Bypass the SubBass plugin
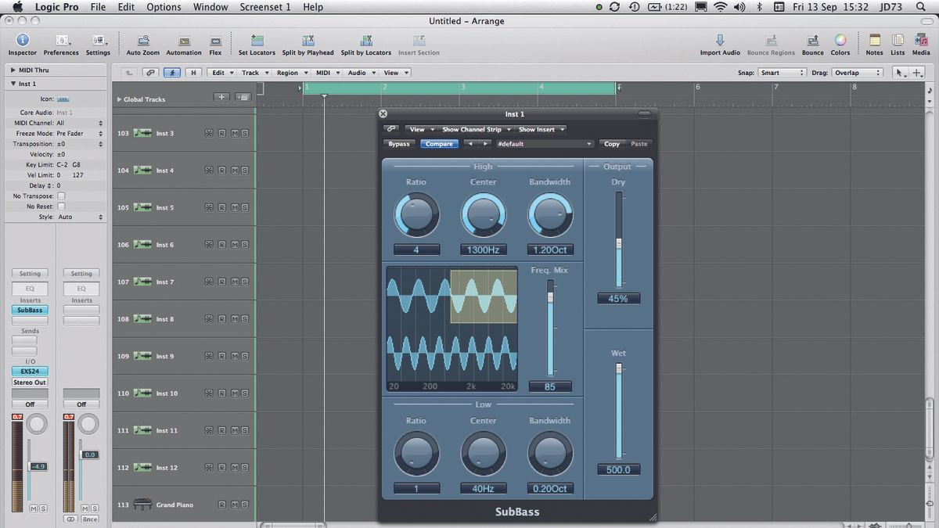This screenshot has width=939, height=528. coord(399,144)
